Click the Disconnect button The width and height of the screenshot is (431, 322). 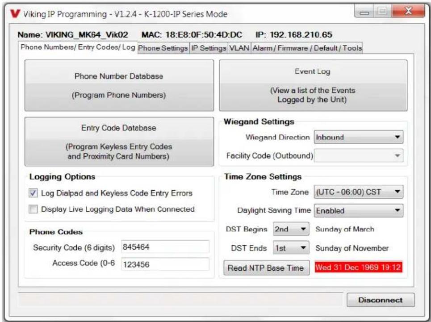(381, 300)
